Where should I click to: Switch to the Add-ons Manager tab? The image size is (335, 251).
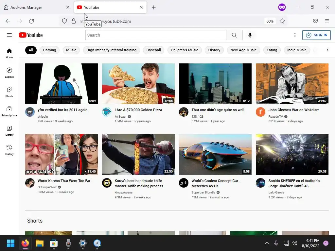36,7
